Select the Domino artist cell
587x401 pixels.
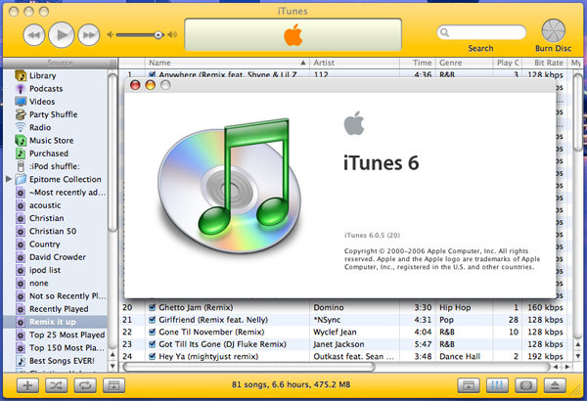coord(354,307)
